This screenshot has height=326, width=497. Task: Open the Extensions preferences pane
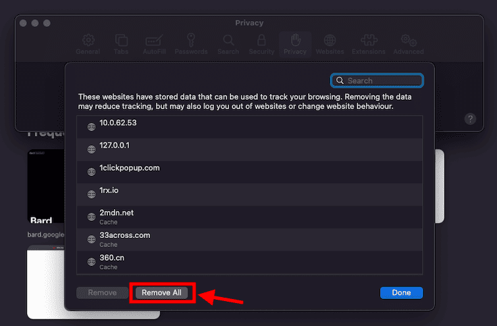(x=368, y=44)
